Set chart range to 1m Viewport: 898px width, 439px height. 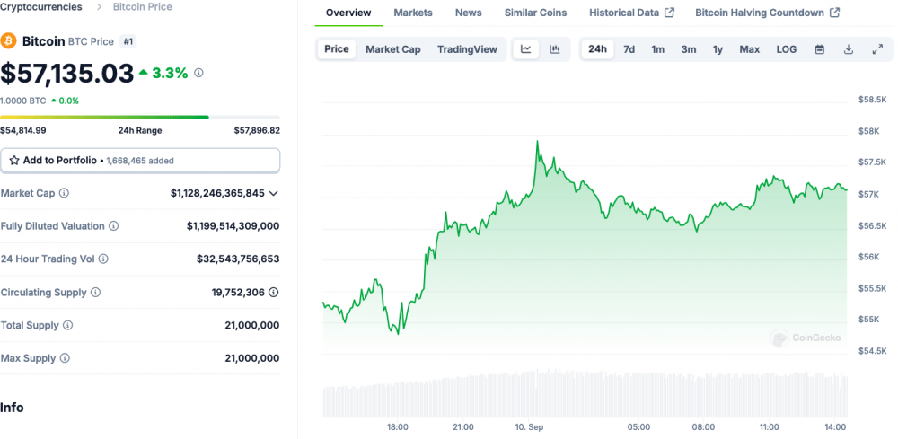[657, 49]
